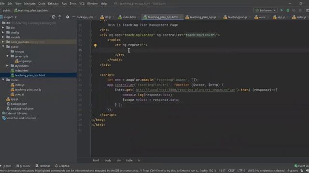
Task: Open the Tools menu
Action: [73, 3]
